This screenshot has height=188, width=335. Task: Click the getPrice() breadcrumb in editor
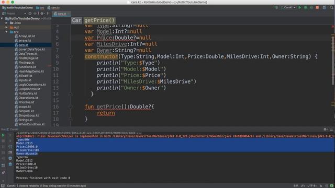99,20
